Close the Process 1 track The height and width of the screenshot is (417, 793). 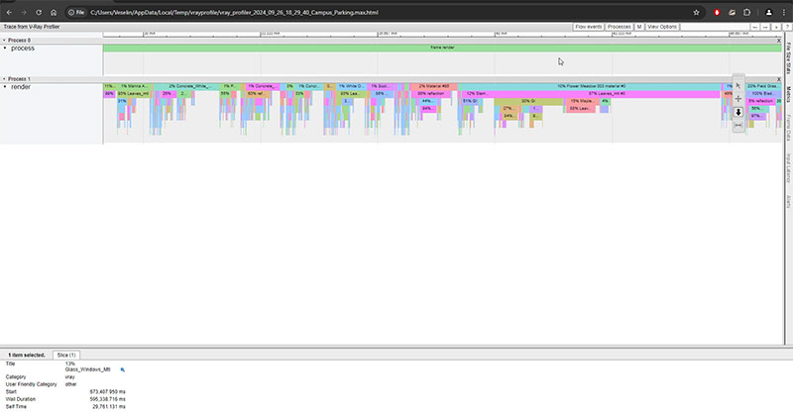coord(779,79)
